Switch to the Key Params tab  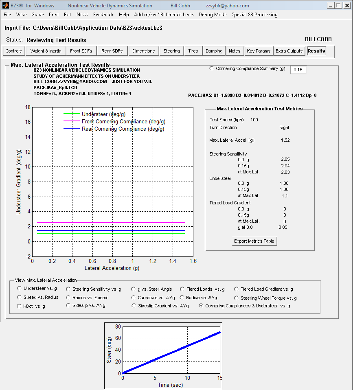tap(259, 51)
